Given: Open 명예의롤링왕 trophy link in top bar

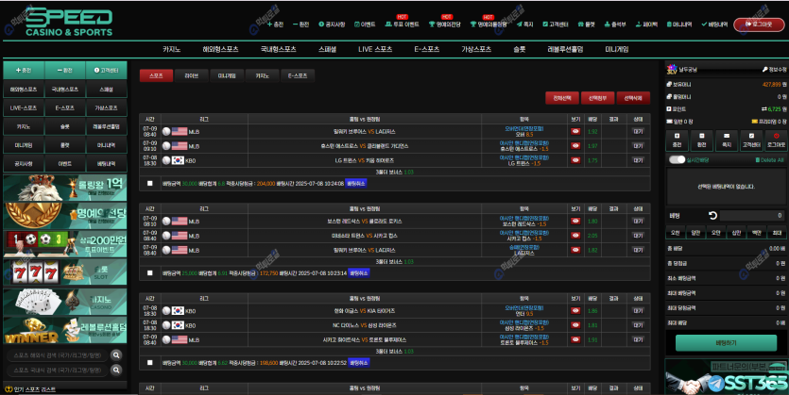Looking at the screenshot, I should 489,25.
